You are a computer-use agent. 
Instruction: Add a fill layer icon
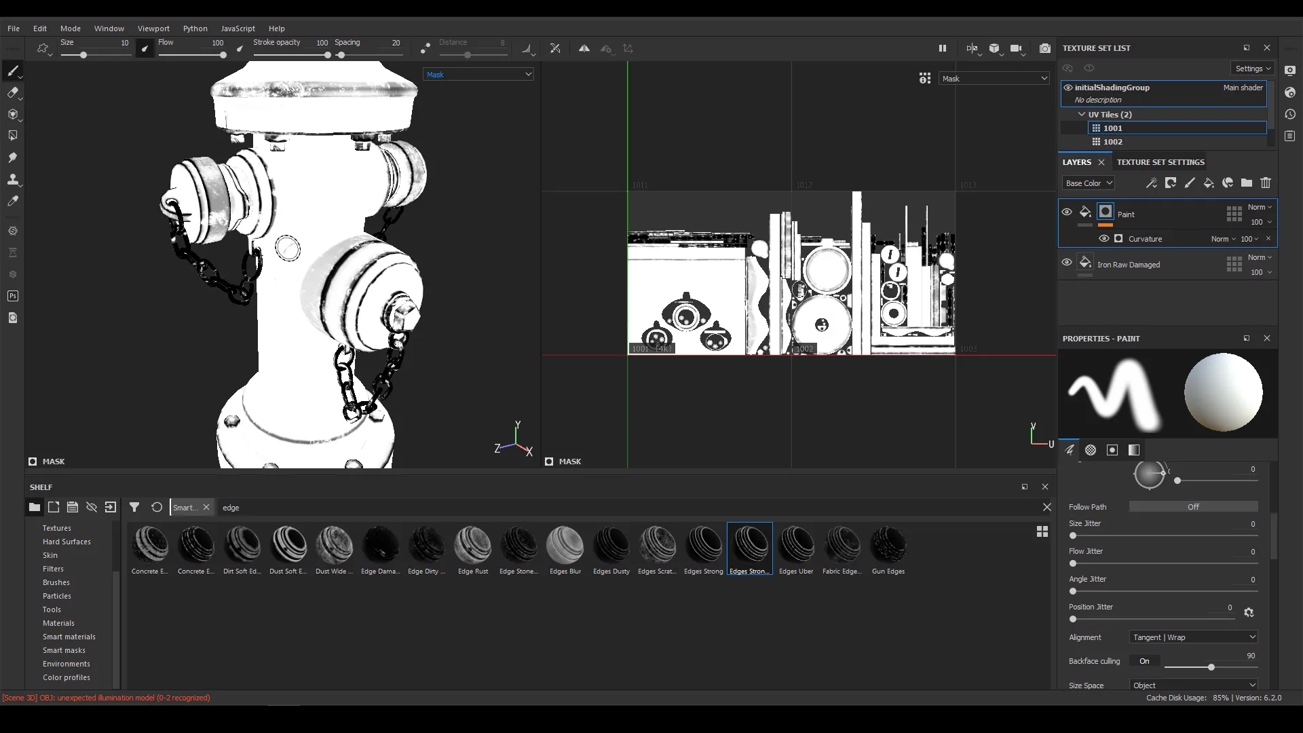1209,183
